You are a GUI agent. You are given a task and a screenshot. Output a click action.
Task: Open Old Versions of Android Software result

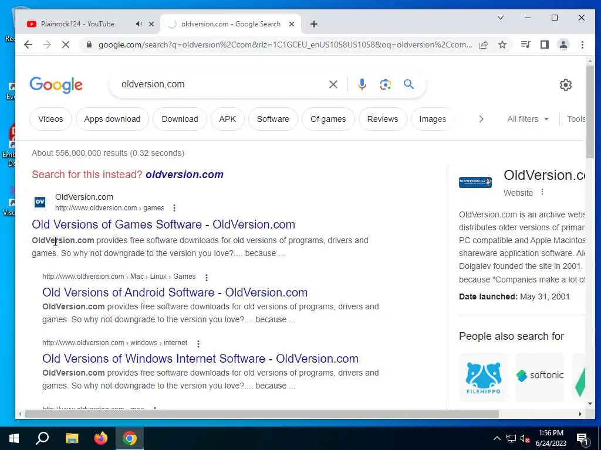pyautogui.click(x=175, y=292)
